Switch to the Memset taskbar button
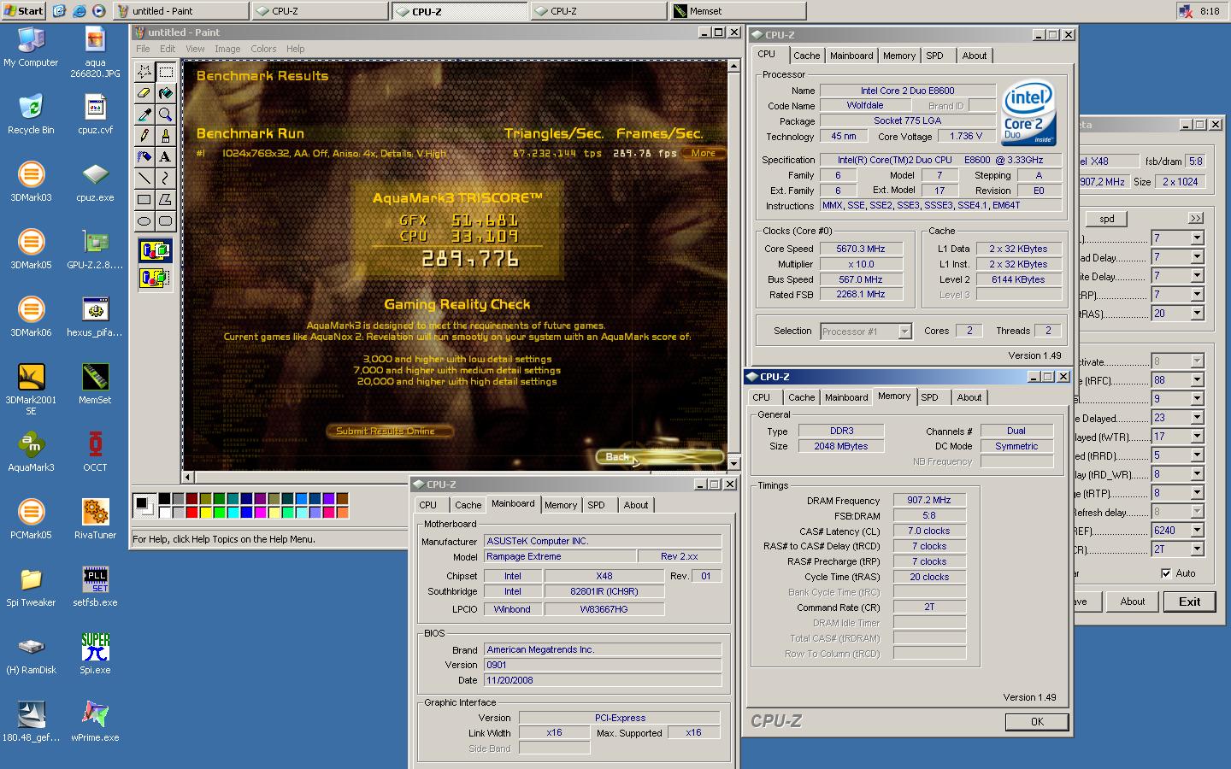Screen dimensions: 1231x769 coord(739,11)
